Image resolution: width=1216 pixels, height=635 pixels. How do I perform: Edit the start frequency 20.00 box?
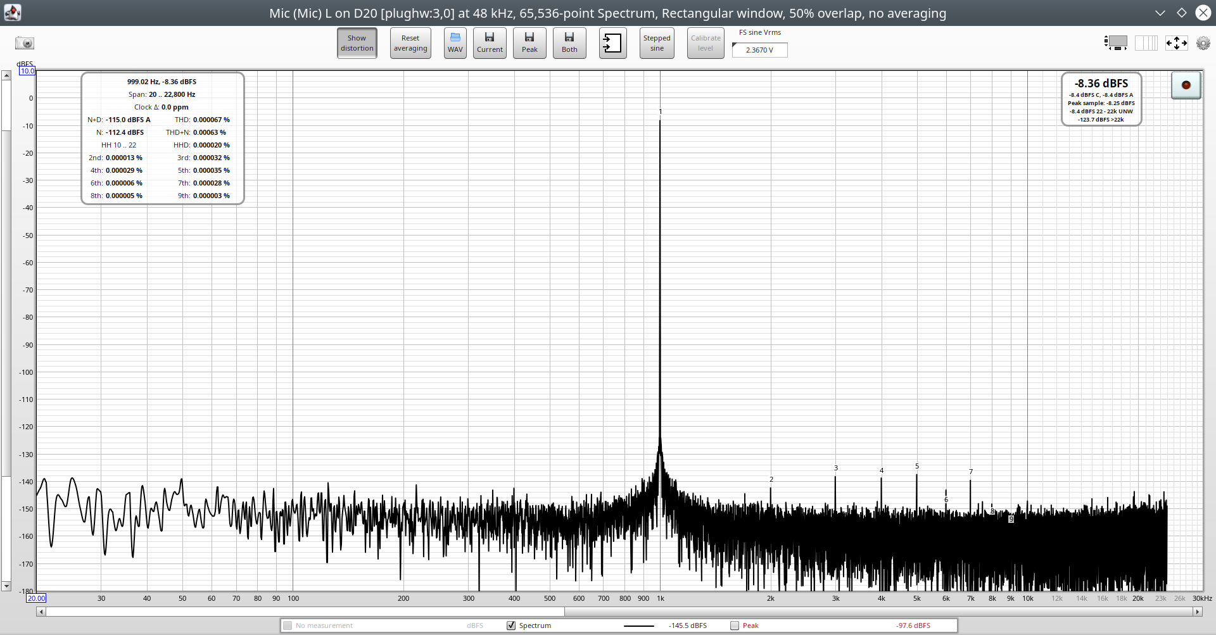click(36, 598)
